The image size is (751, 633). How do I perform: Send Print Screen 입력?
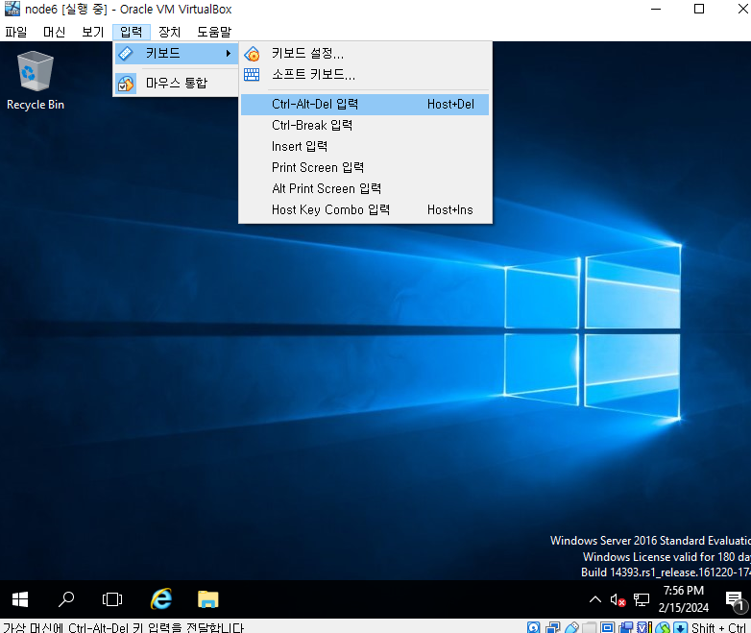365,168
